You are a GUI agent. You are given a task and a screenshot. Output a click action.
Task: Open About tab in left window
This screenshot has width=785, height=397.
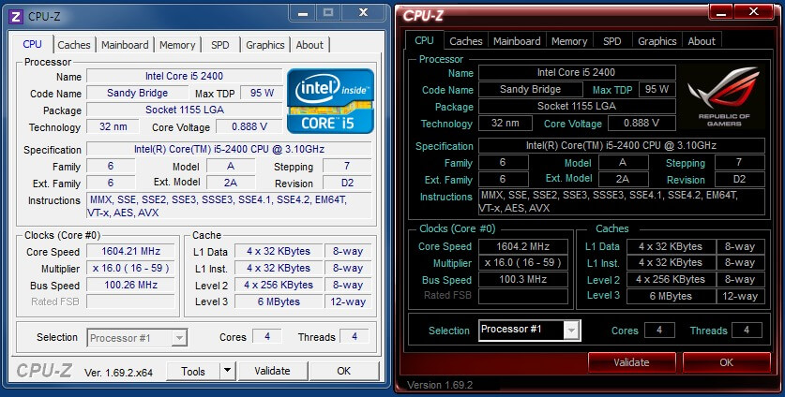point(309,45)
